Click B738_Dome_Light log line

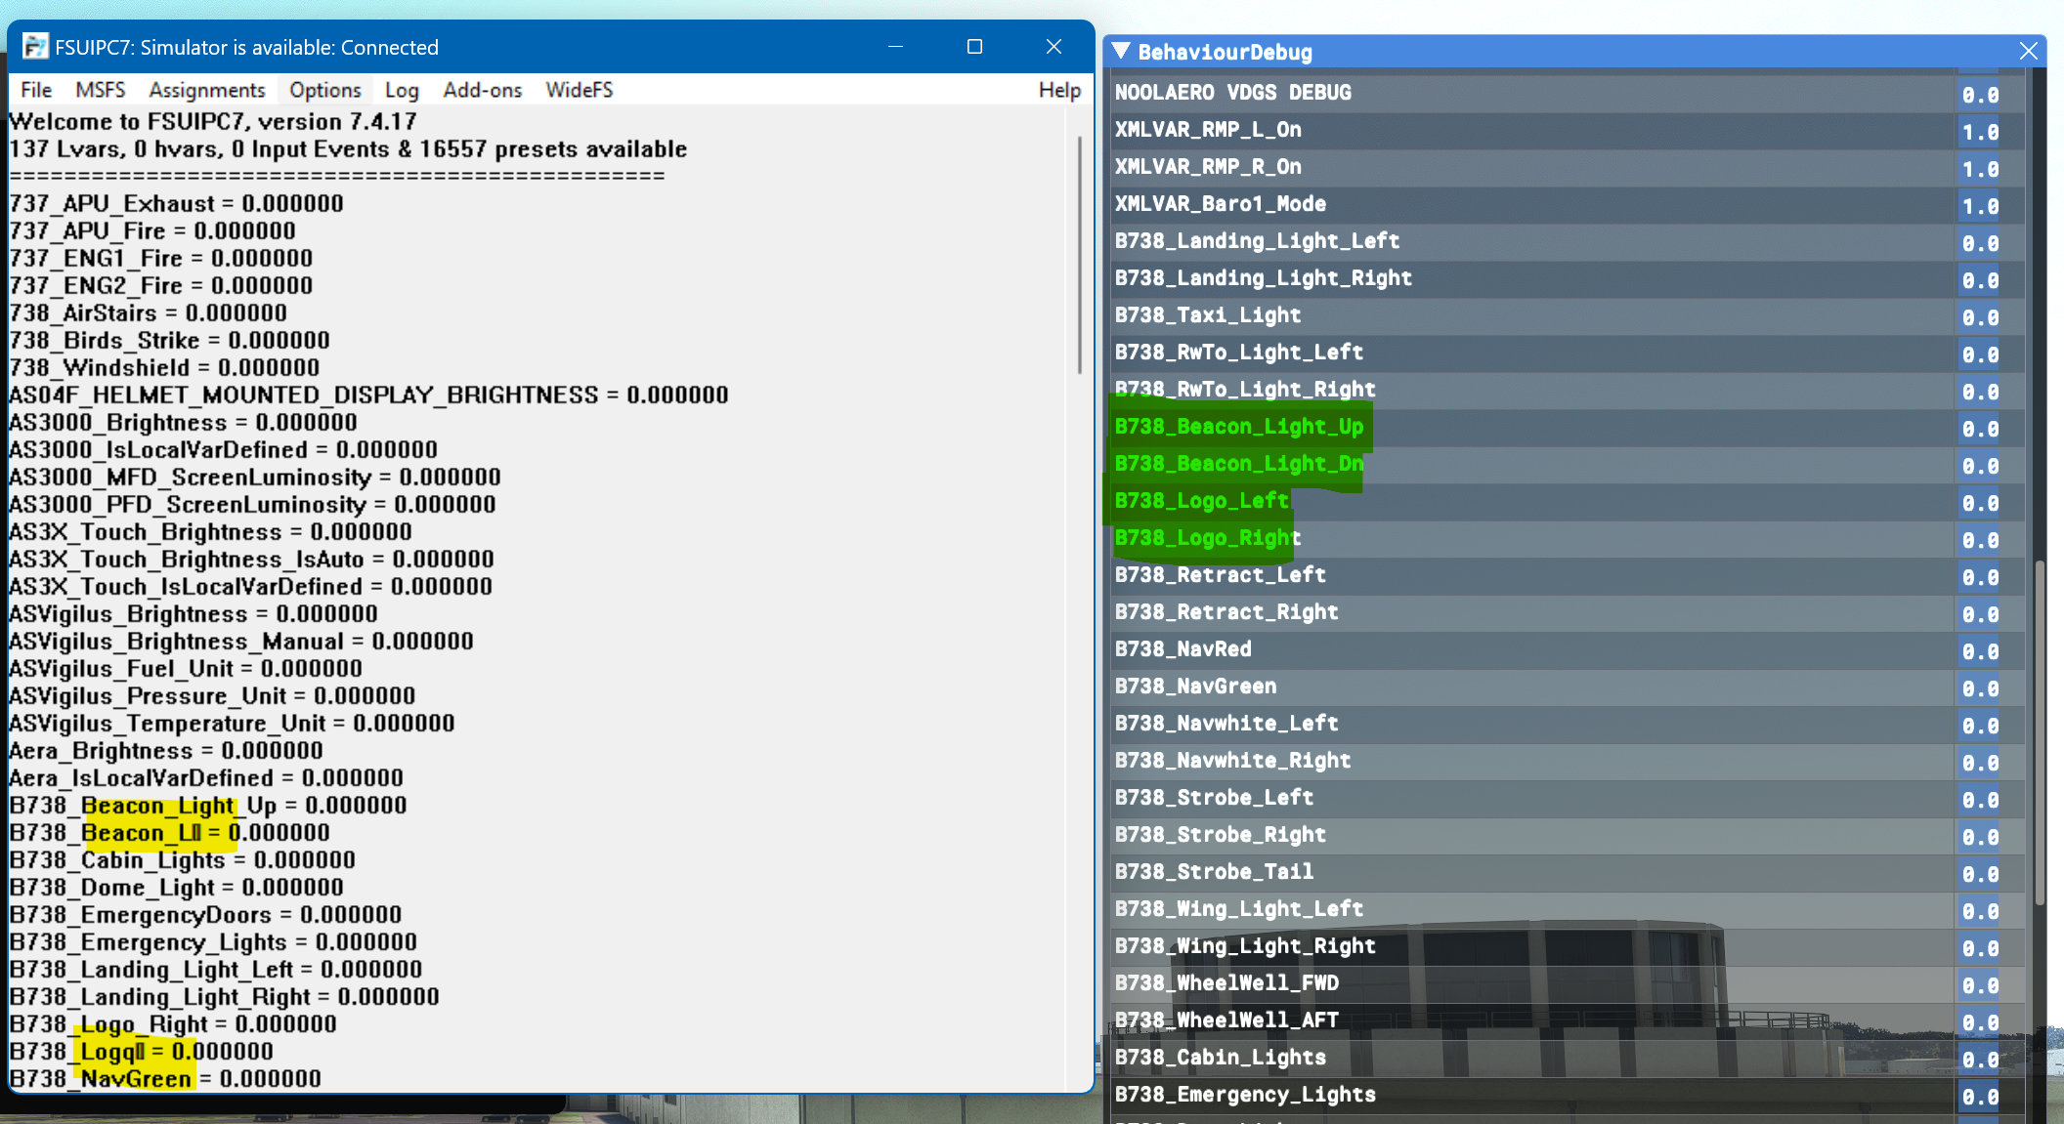pyautogui.click(x=177, y=887)
